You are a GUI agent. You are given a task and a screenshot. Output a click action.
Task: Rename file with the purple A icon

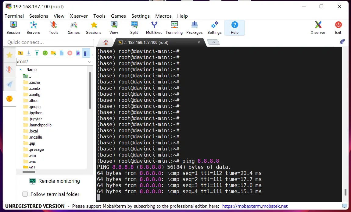(x=78, y=53)
